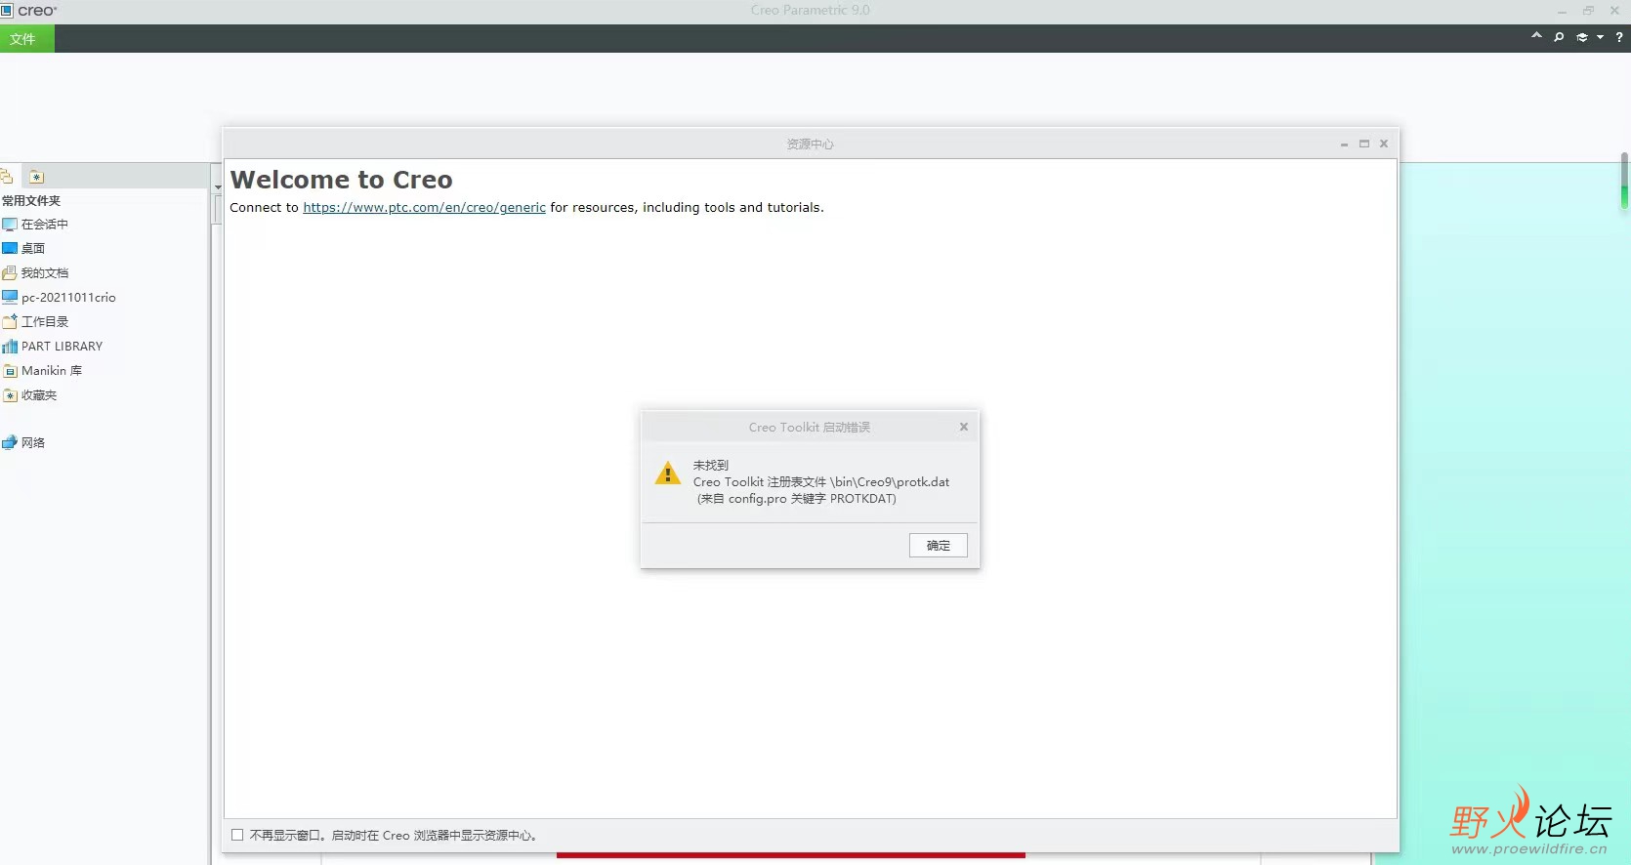Open the PART LIBRARY entry
The image size is (1631, 865).
point(52,347)
